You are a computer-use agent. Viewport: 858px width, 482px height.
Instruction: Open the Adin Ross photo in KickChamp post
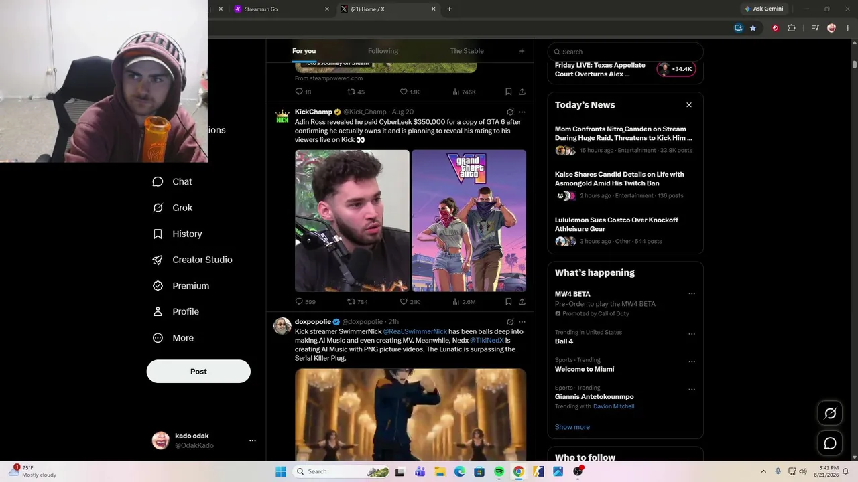click(x=352, y=221)
